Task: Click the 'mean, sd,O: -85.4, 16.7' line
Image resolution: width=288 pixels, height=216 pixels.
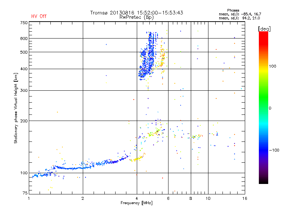Action: pos(240,14)
